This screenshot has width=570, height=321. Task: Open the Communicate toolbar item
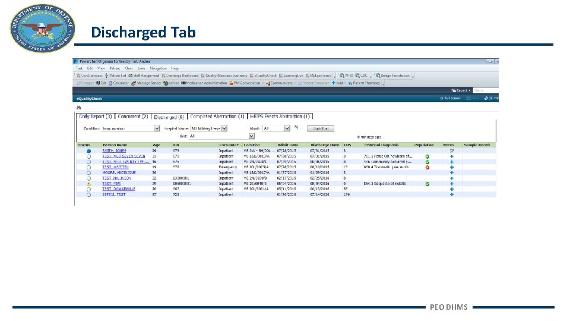point(279,83)
